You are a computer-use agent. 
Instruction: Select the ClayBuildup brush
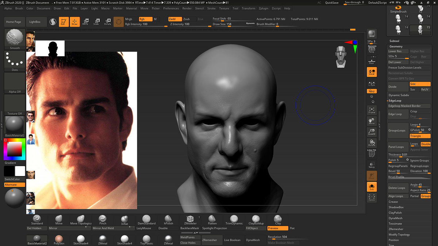click(256, 219)
